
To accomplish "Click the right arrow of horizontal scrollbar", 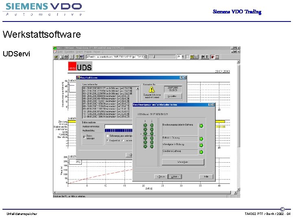I will [x=235, y=192].
